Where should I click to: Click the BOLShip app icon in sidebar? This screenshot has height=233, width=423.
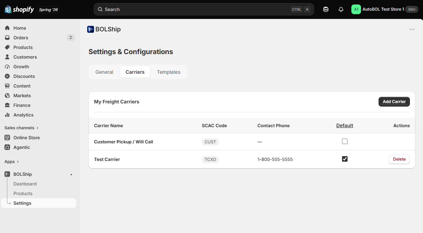(x=7, y=174)
